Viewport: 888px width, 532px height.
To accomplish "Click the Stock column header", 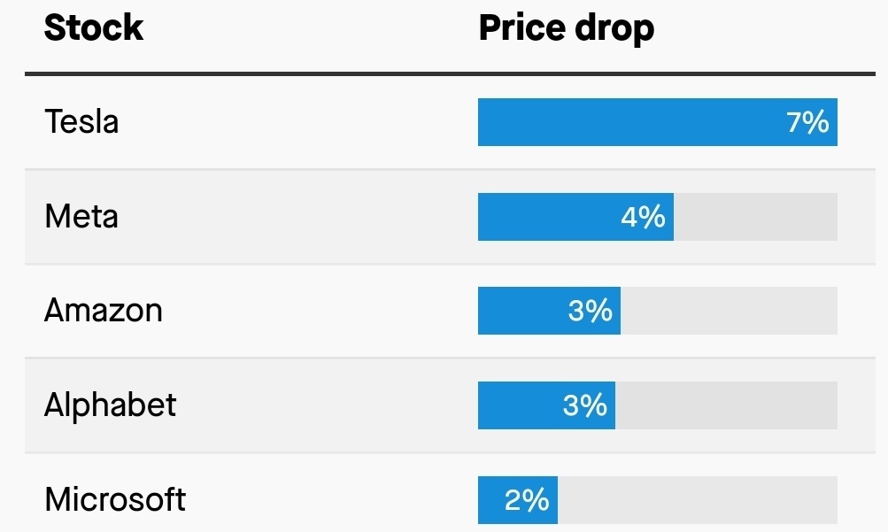I will (x=94, y=28).
